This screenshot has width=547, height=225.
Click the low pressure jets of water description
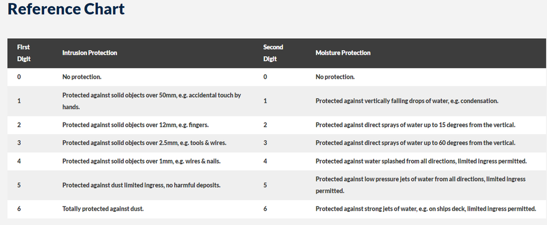[x=420, y=185]
